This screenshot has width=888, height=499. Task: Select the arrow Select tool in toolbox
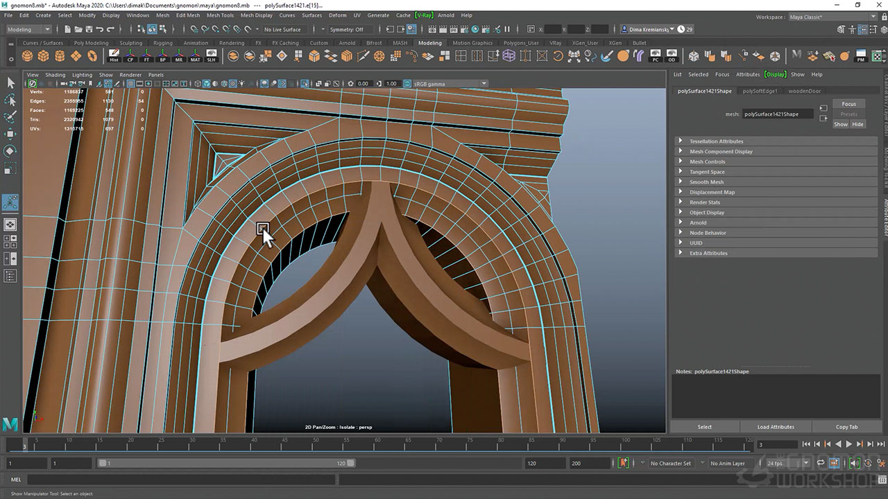point(10,83)
